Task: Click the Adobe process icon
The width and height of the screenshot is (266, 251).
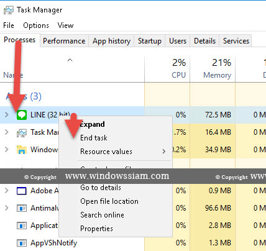Action: (22, 191)
